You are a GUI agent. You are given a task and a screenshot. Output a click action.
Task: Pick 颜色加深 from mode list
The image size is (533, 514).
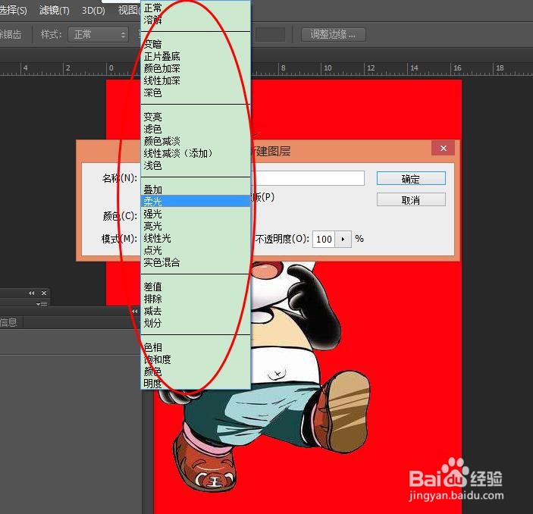(x=196, y=68)
